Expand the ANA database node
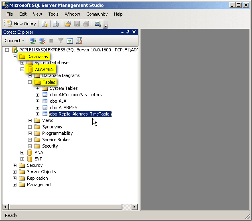 22,152
